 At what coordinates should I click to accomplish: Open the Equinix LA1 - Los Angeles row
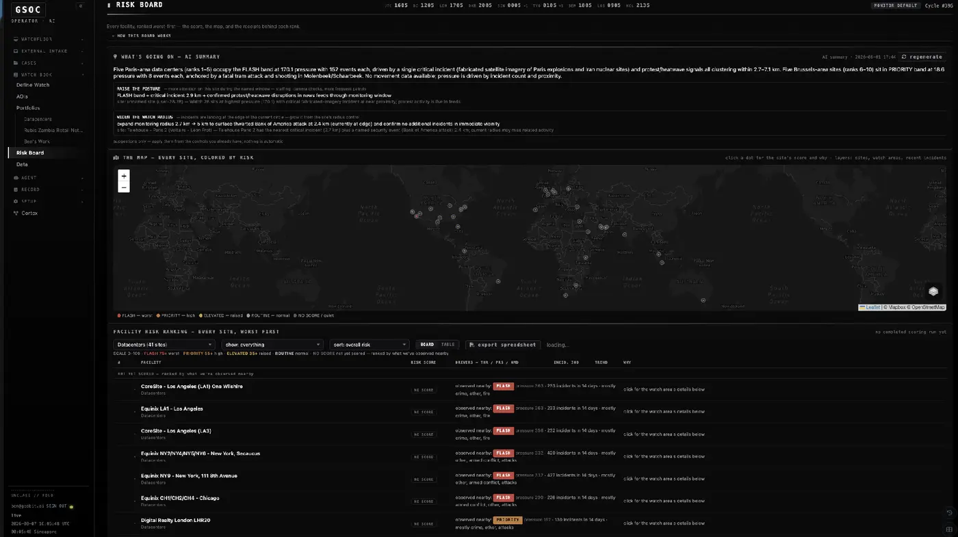530,412
